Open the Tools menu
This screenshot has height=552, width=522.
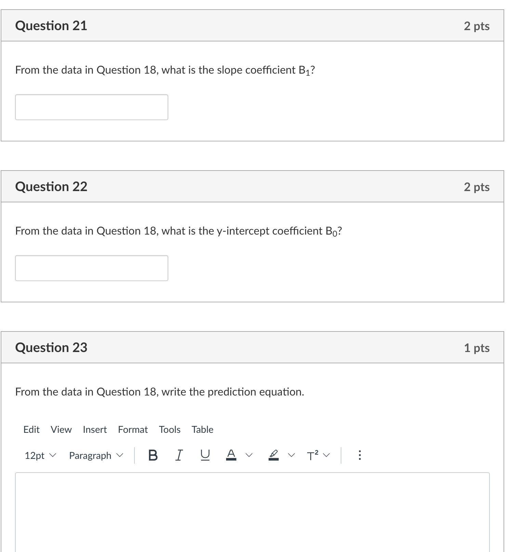point(170,429)
